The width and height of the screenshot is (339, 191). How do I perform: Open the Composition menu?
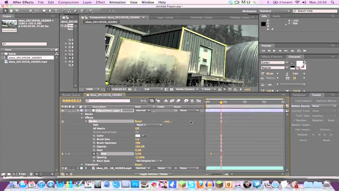point(69,2)
